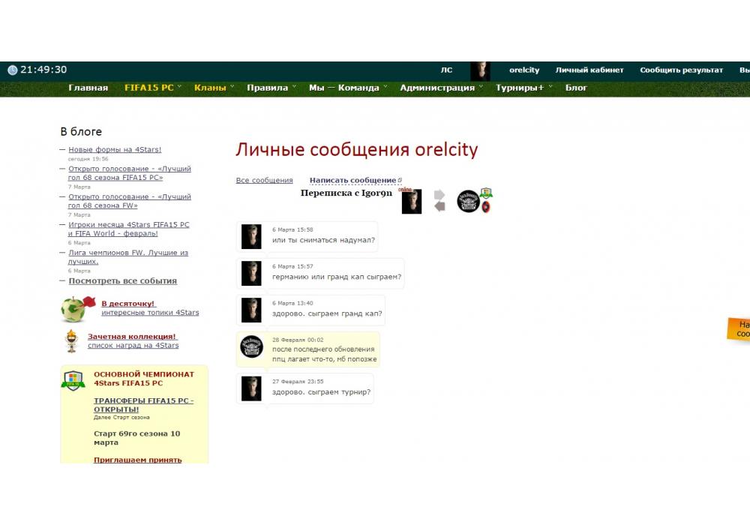Click the clock icon beside the site time
The height and width of the screenshot is (525, 750).
[12, 70]
